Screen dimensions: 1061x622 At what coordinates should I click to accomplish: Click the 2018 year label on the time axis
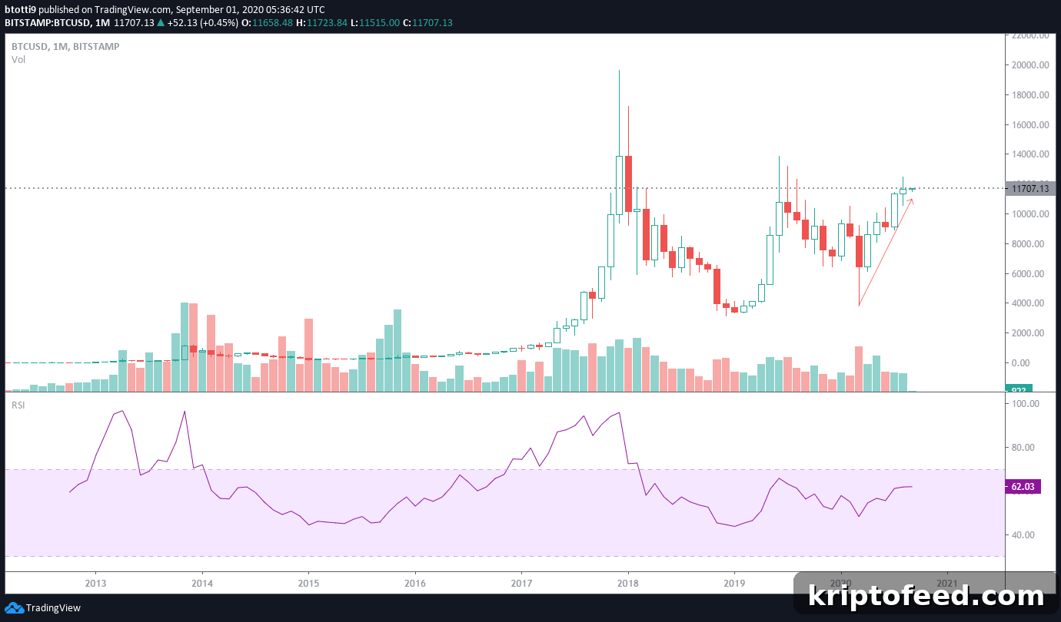coord(627,582)
